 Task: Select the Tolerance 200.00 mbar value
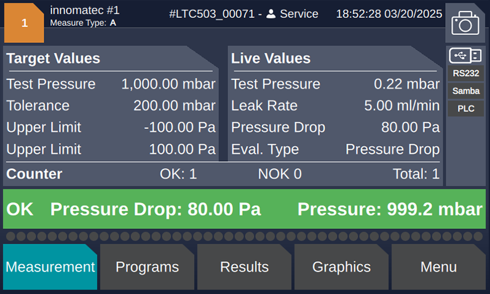click(x=175, y=106)
